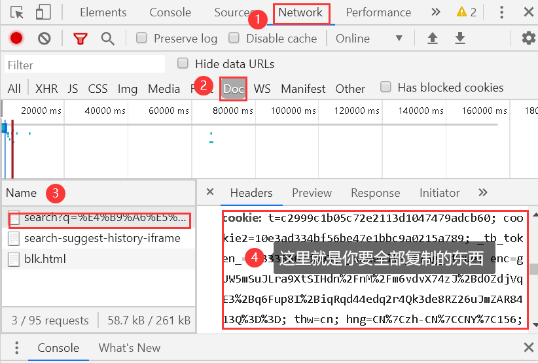Open DevTools three-dot customize menu

[x=501, y=12]
